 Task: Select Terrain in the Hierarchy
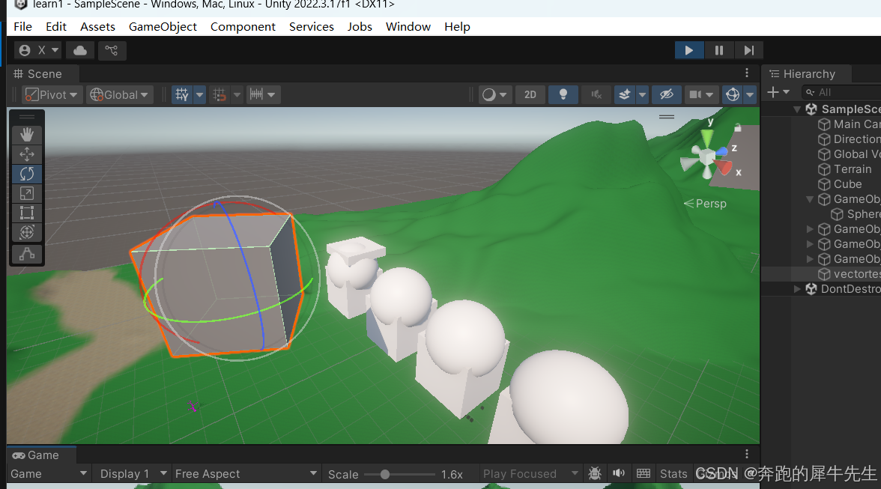(853, 169)
